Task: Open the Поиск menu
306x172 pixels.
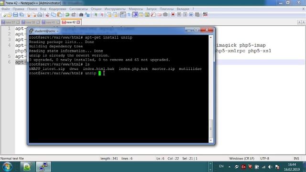Action: (32, 9)
